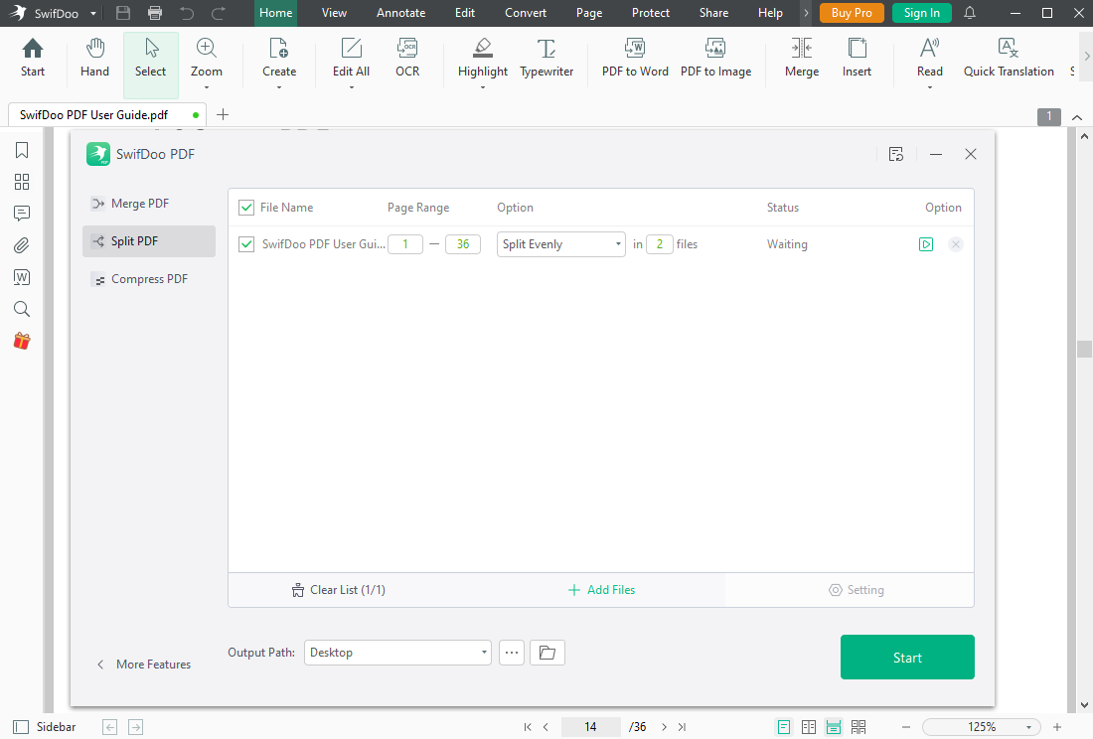The width and height of the screenshot is (1093, 739).
Task: Open the Comments sidebar panel
Action: point(22,214)
